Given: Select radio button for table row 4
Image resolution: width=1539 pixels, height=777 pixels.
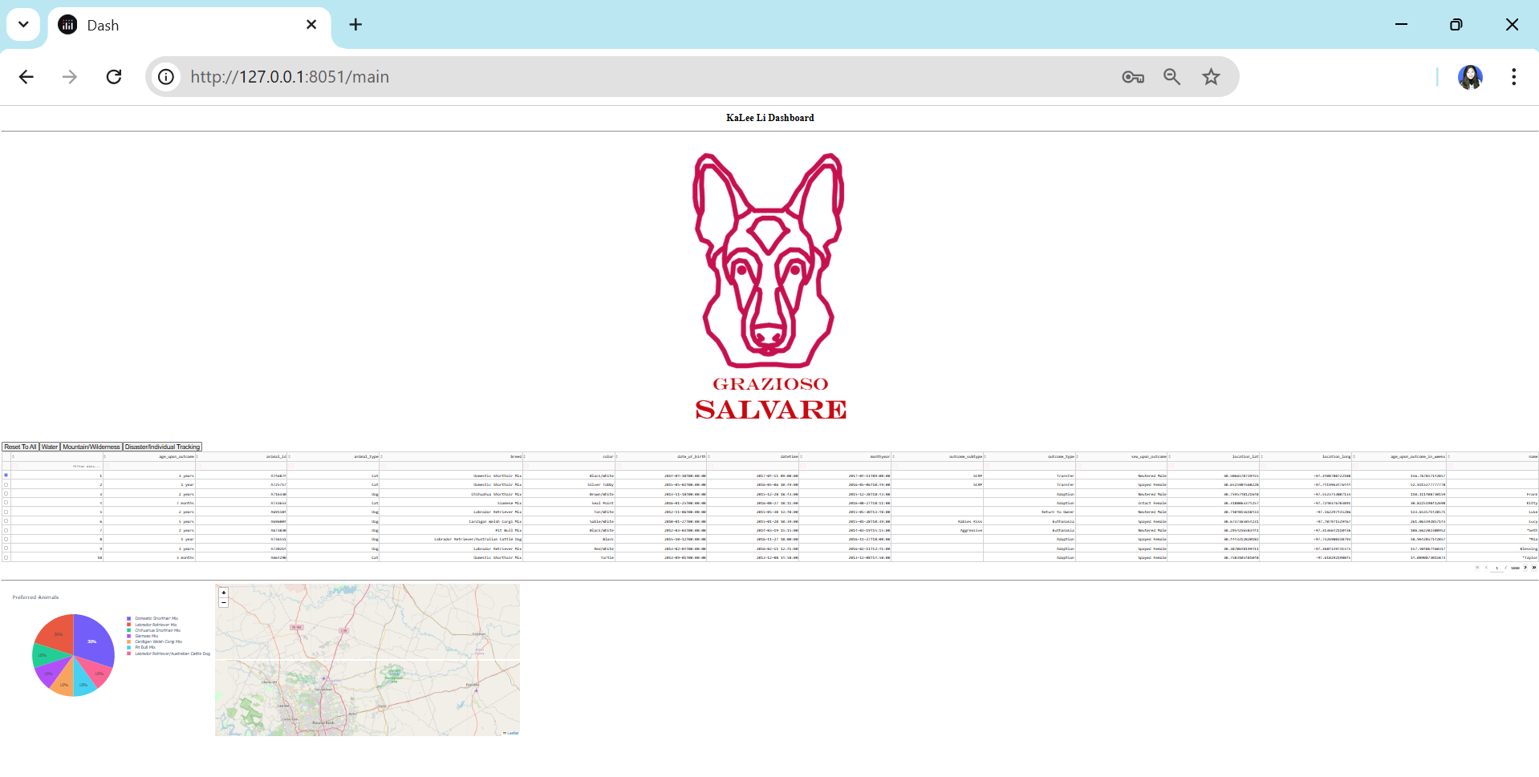Looking at the screenshot, I should [6, 503].
